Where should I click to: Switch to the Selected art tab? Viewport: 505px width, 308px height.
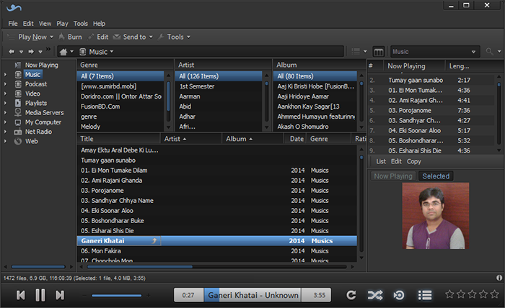pos(436,176)
